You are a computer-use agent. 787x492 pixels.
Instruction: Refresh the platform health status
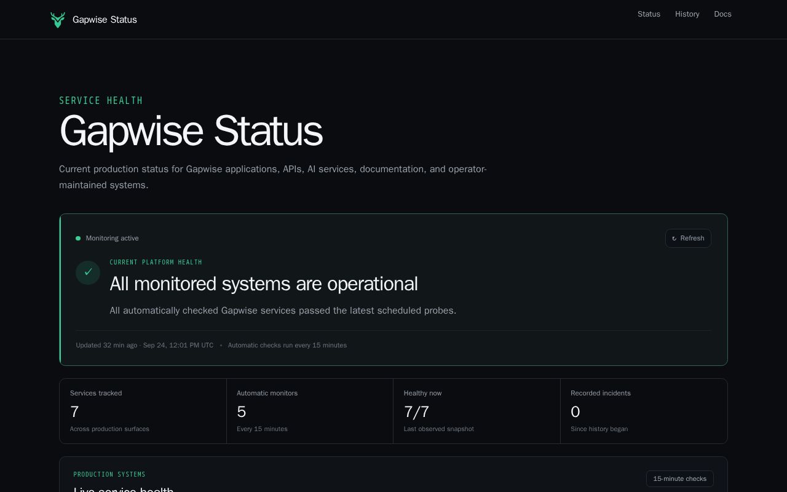(x=688, y=239)
